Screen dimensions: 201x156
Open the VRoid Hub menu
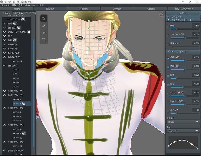click(x=30, y=5)
